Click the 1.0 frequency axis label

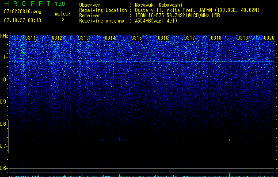[4, 80]
